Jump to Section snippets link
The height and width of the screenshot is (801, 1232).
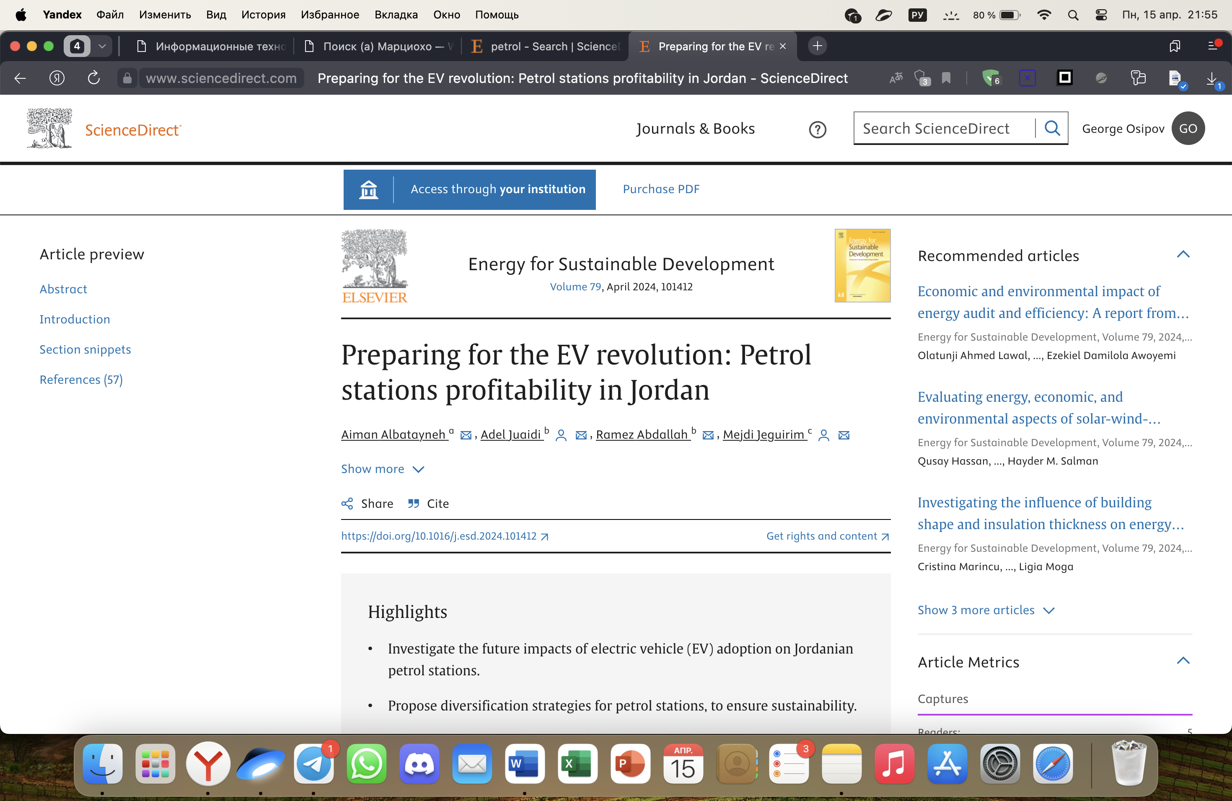(85, 350)
